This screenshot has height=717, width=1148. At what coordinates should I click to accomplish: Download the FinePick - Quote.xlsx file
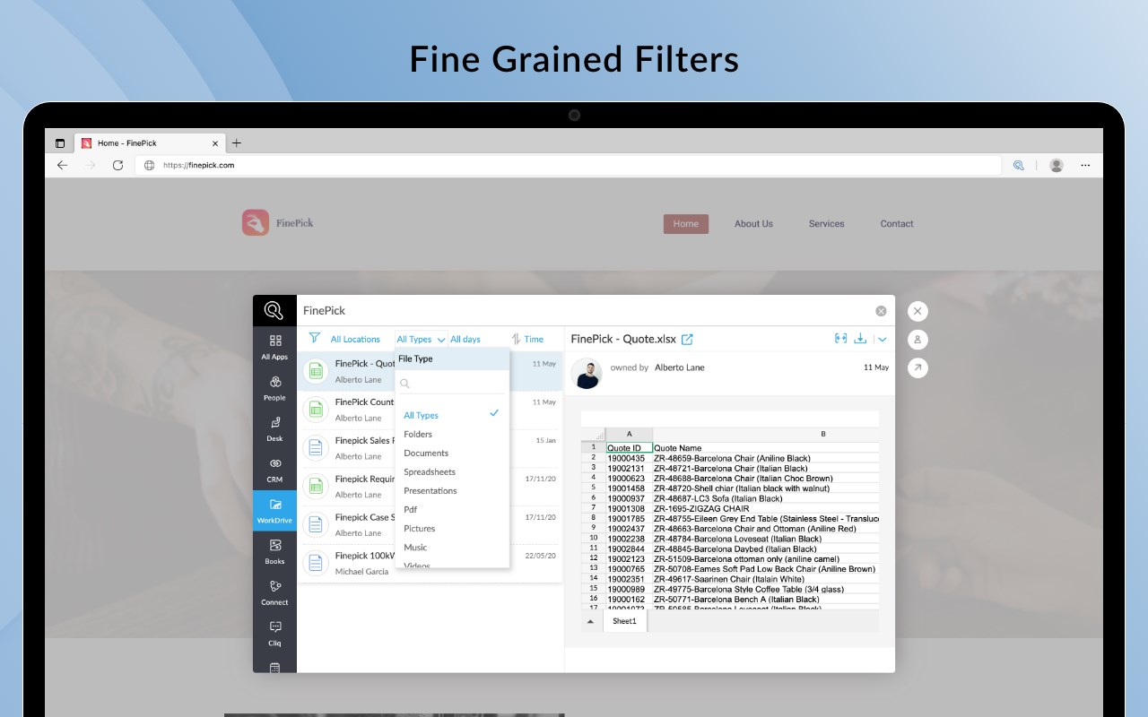click(860, 339)
